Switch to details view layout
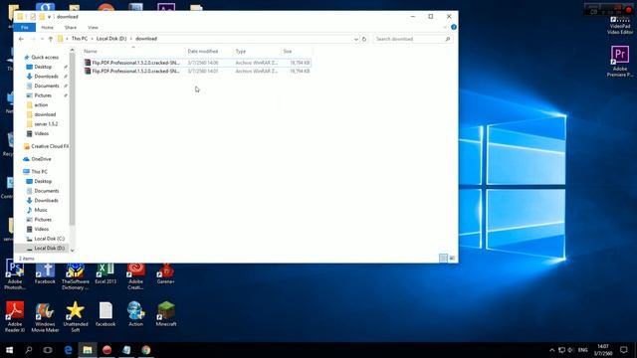This screenshot has width=637, height=358. pos(443,259)
